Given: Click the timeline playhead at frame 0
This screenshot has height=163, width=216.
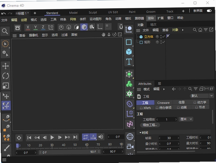Looking at the screenshot, I should [17, 146].
